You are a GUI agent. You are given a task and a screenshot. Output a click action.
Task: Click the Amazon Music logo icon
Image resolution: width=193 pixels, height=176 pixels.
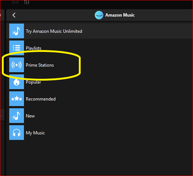tap(99, 15)
